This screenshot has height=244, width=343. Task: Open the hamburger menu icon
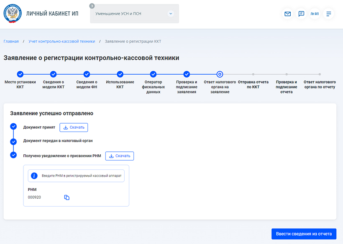(329, 14)
